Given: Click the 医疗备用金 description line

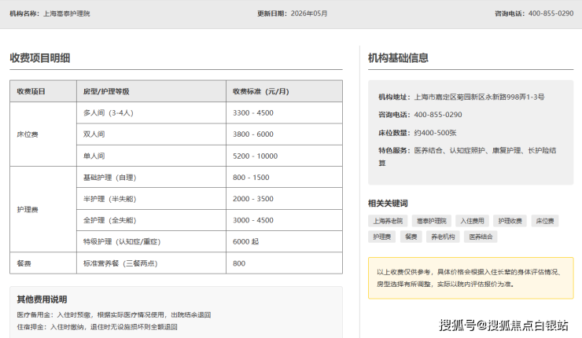Looking at the screenshot, I should (x=114, y=314).
